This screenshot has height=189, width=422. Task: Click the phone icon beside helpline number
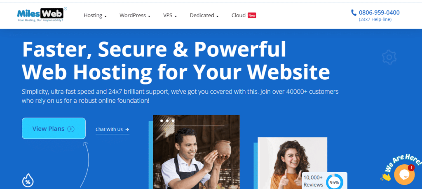click(x=354, y=13)
